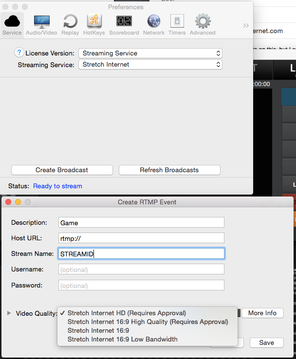Switch to the Replay preferences
This screenshot has width=296, height=359.
[70, 24]
